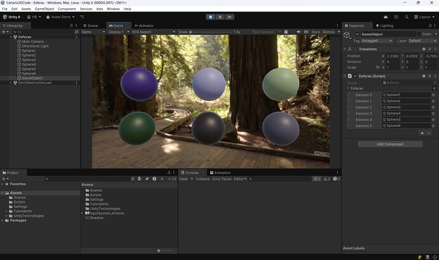
Task: Open the 16:9 Aspect dropdown
Action: pyautogui.click(x=153, y=32)
